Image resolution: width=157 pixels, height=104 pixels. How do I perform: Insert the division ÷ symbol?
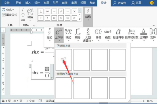pos(41,18)
